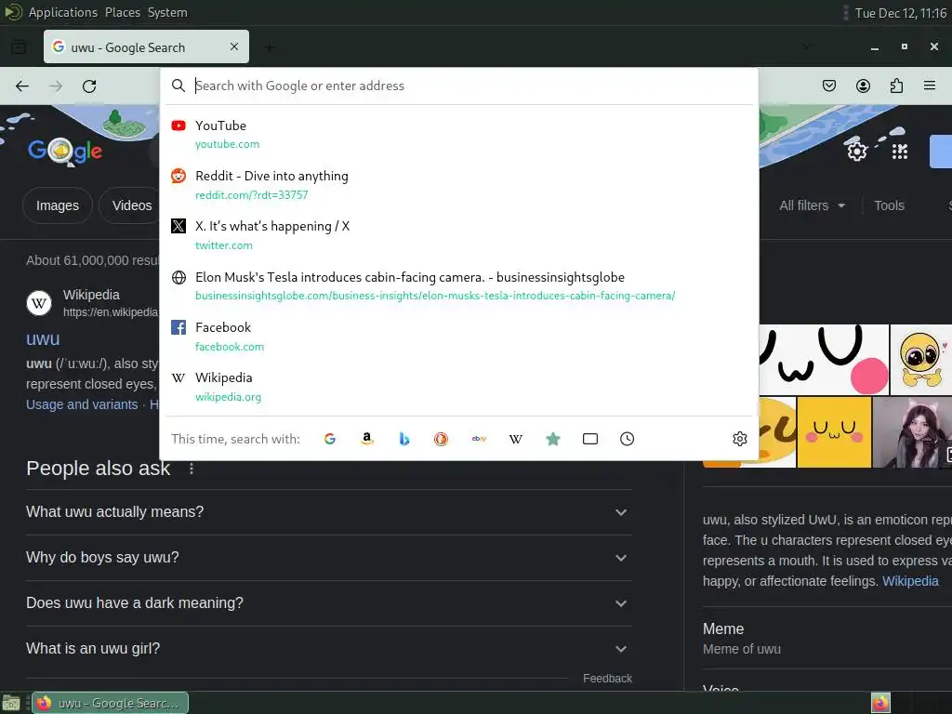Select the Elon Musk Tesla article suggestion
This screenshot has width=952, height=714.
459,286
